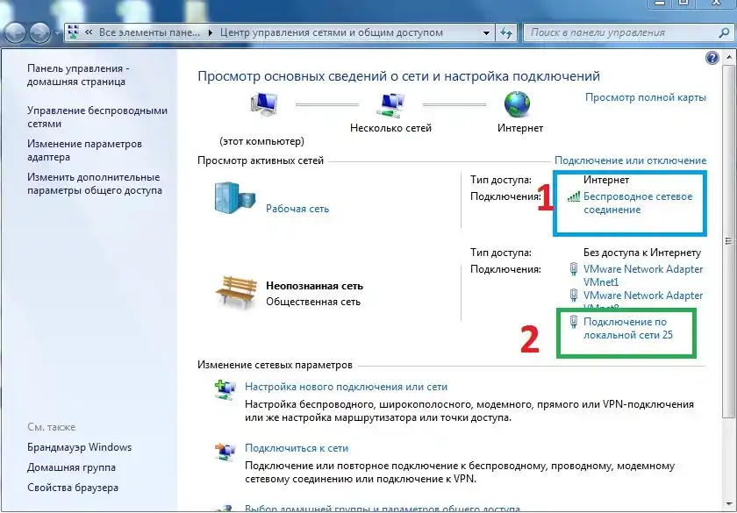Image resolution: width=737 pixels, height=513 pixels.
Task: Click the down arrow of the vertical scrollbar
Action: click(x=730, y=505)
